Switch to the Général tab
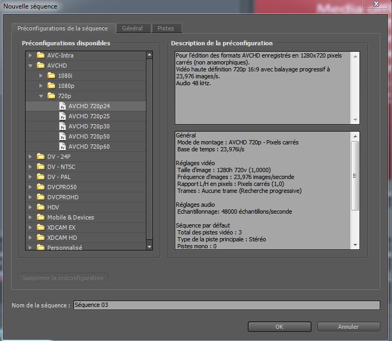 click(132, 28)
